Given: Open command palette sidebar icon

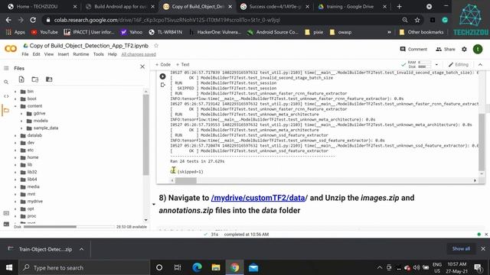Looking at the screenshot, I should coord(6,213).
